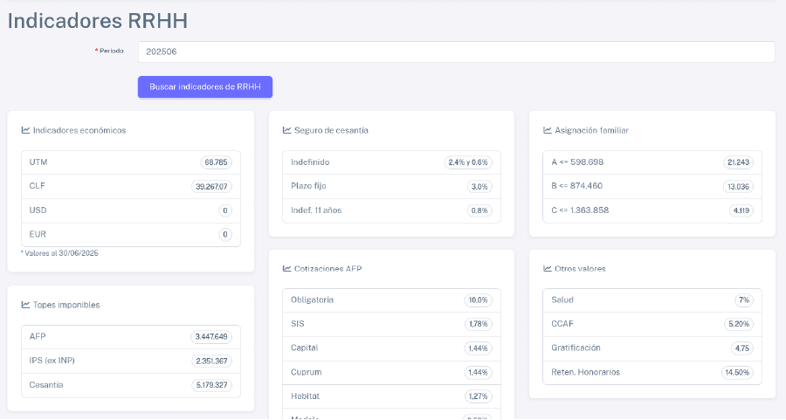Click the Cuprum AFP row
Viewport: 786px width, 420px height.
(x=391, y=372)
